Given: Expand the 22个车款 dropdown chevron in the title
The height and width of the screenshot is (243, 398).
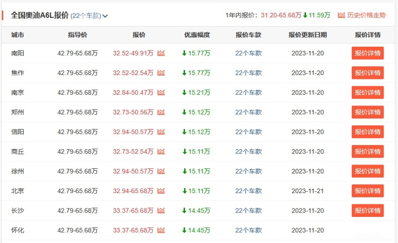Looking at the screenshot, I should coord(105,16).
